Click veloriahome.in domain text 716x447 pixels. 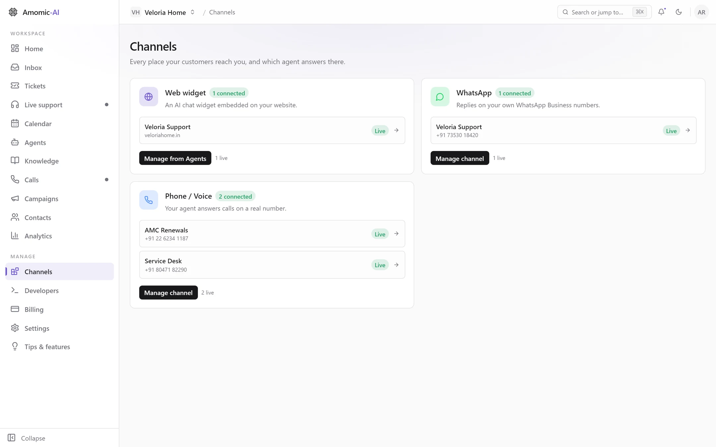pyautogui.click(x=162, y=135)
